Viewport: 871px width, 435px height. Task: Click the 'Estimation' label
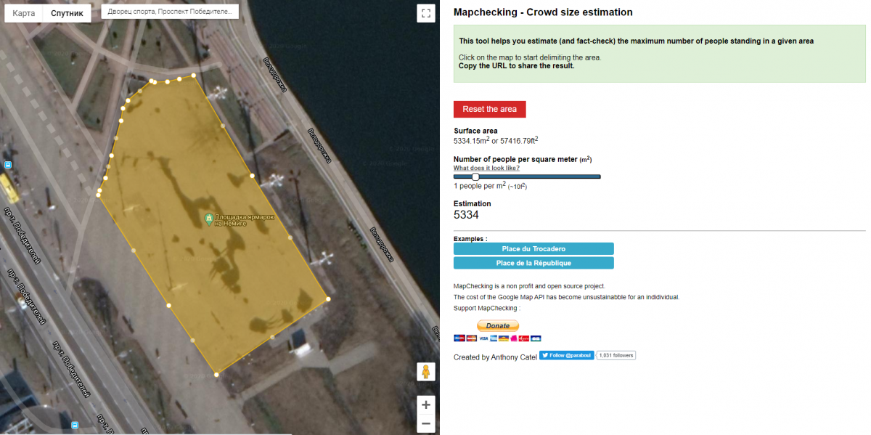(473, 204)
